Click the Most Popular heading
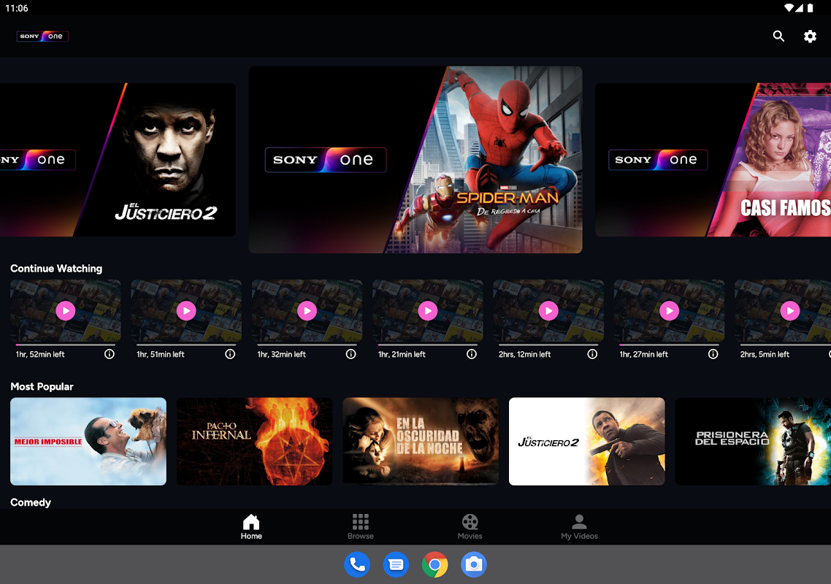The height and width of the screenshot is (584, 831). (42, 387)
